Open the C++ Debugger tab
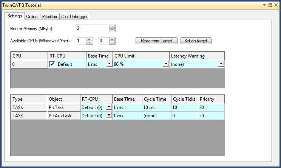 74,17
